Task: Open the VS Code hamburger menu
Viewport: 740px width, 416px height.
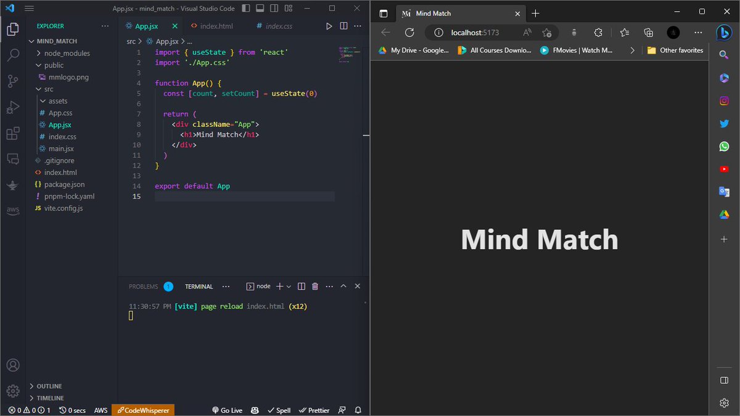Action: click(x=29, y=8)
